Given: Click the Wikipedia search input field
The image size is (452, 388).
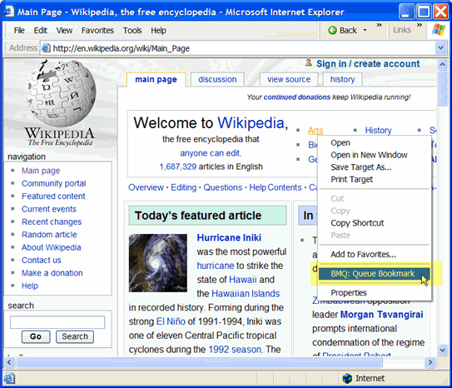Looking at the screenshot, I should tap(57, 322).
